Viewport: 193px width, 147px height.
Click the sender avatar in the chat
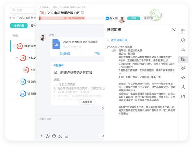43,37
